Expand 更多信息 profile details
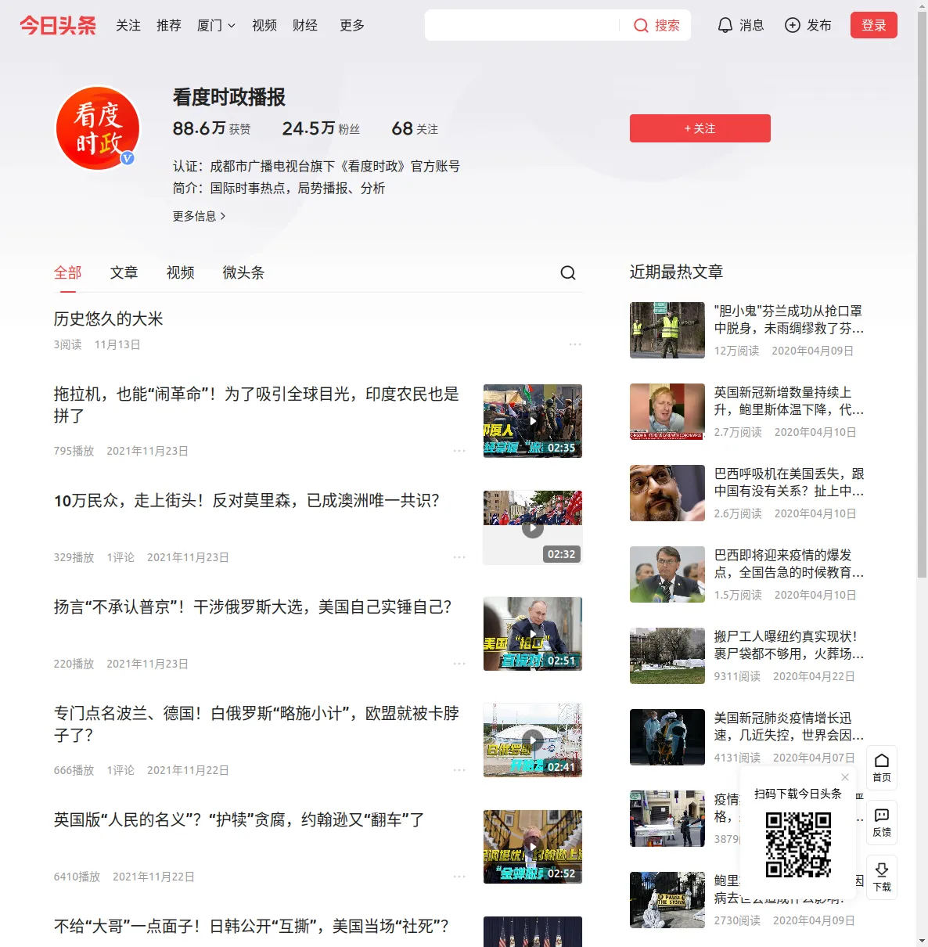 (x=200, y=216)
